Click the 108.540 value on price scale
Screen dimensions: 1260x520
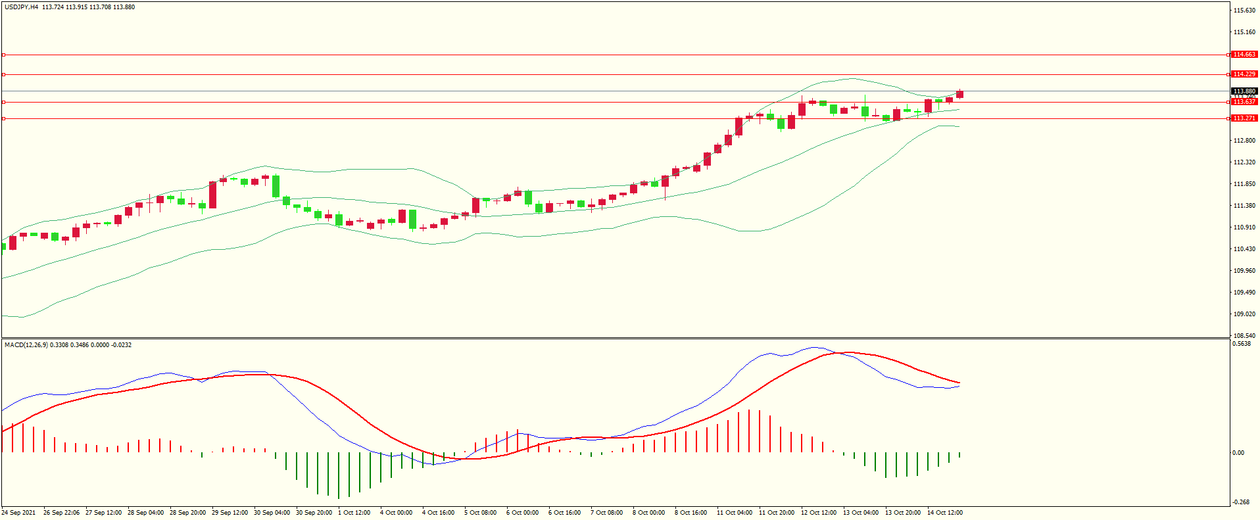click(1245, 335)
